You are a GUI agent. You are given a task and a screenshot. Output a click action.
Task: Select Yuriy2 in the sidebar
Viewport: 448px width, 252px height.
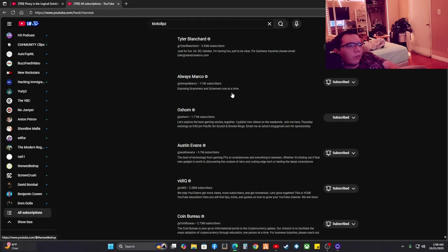pyautogui.click(x=27, y=91)
